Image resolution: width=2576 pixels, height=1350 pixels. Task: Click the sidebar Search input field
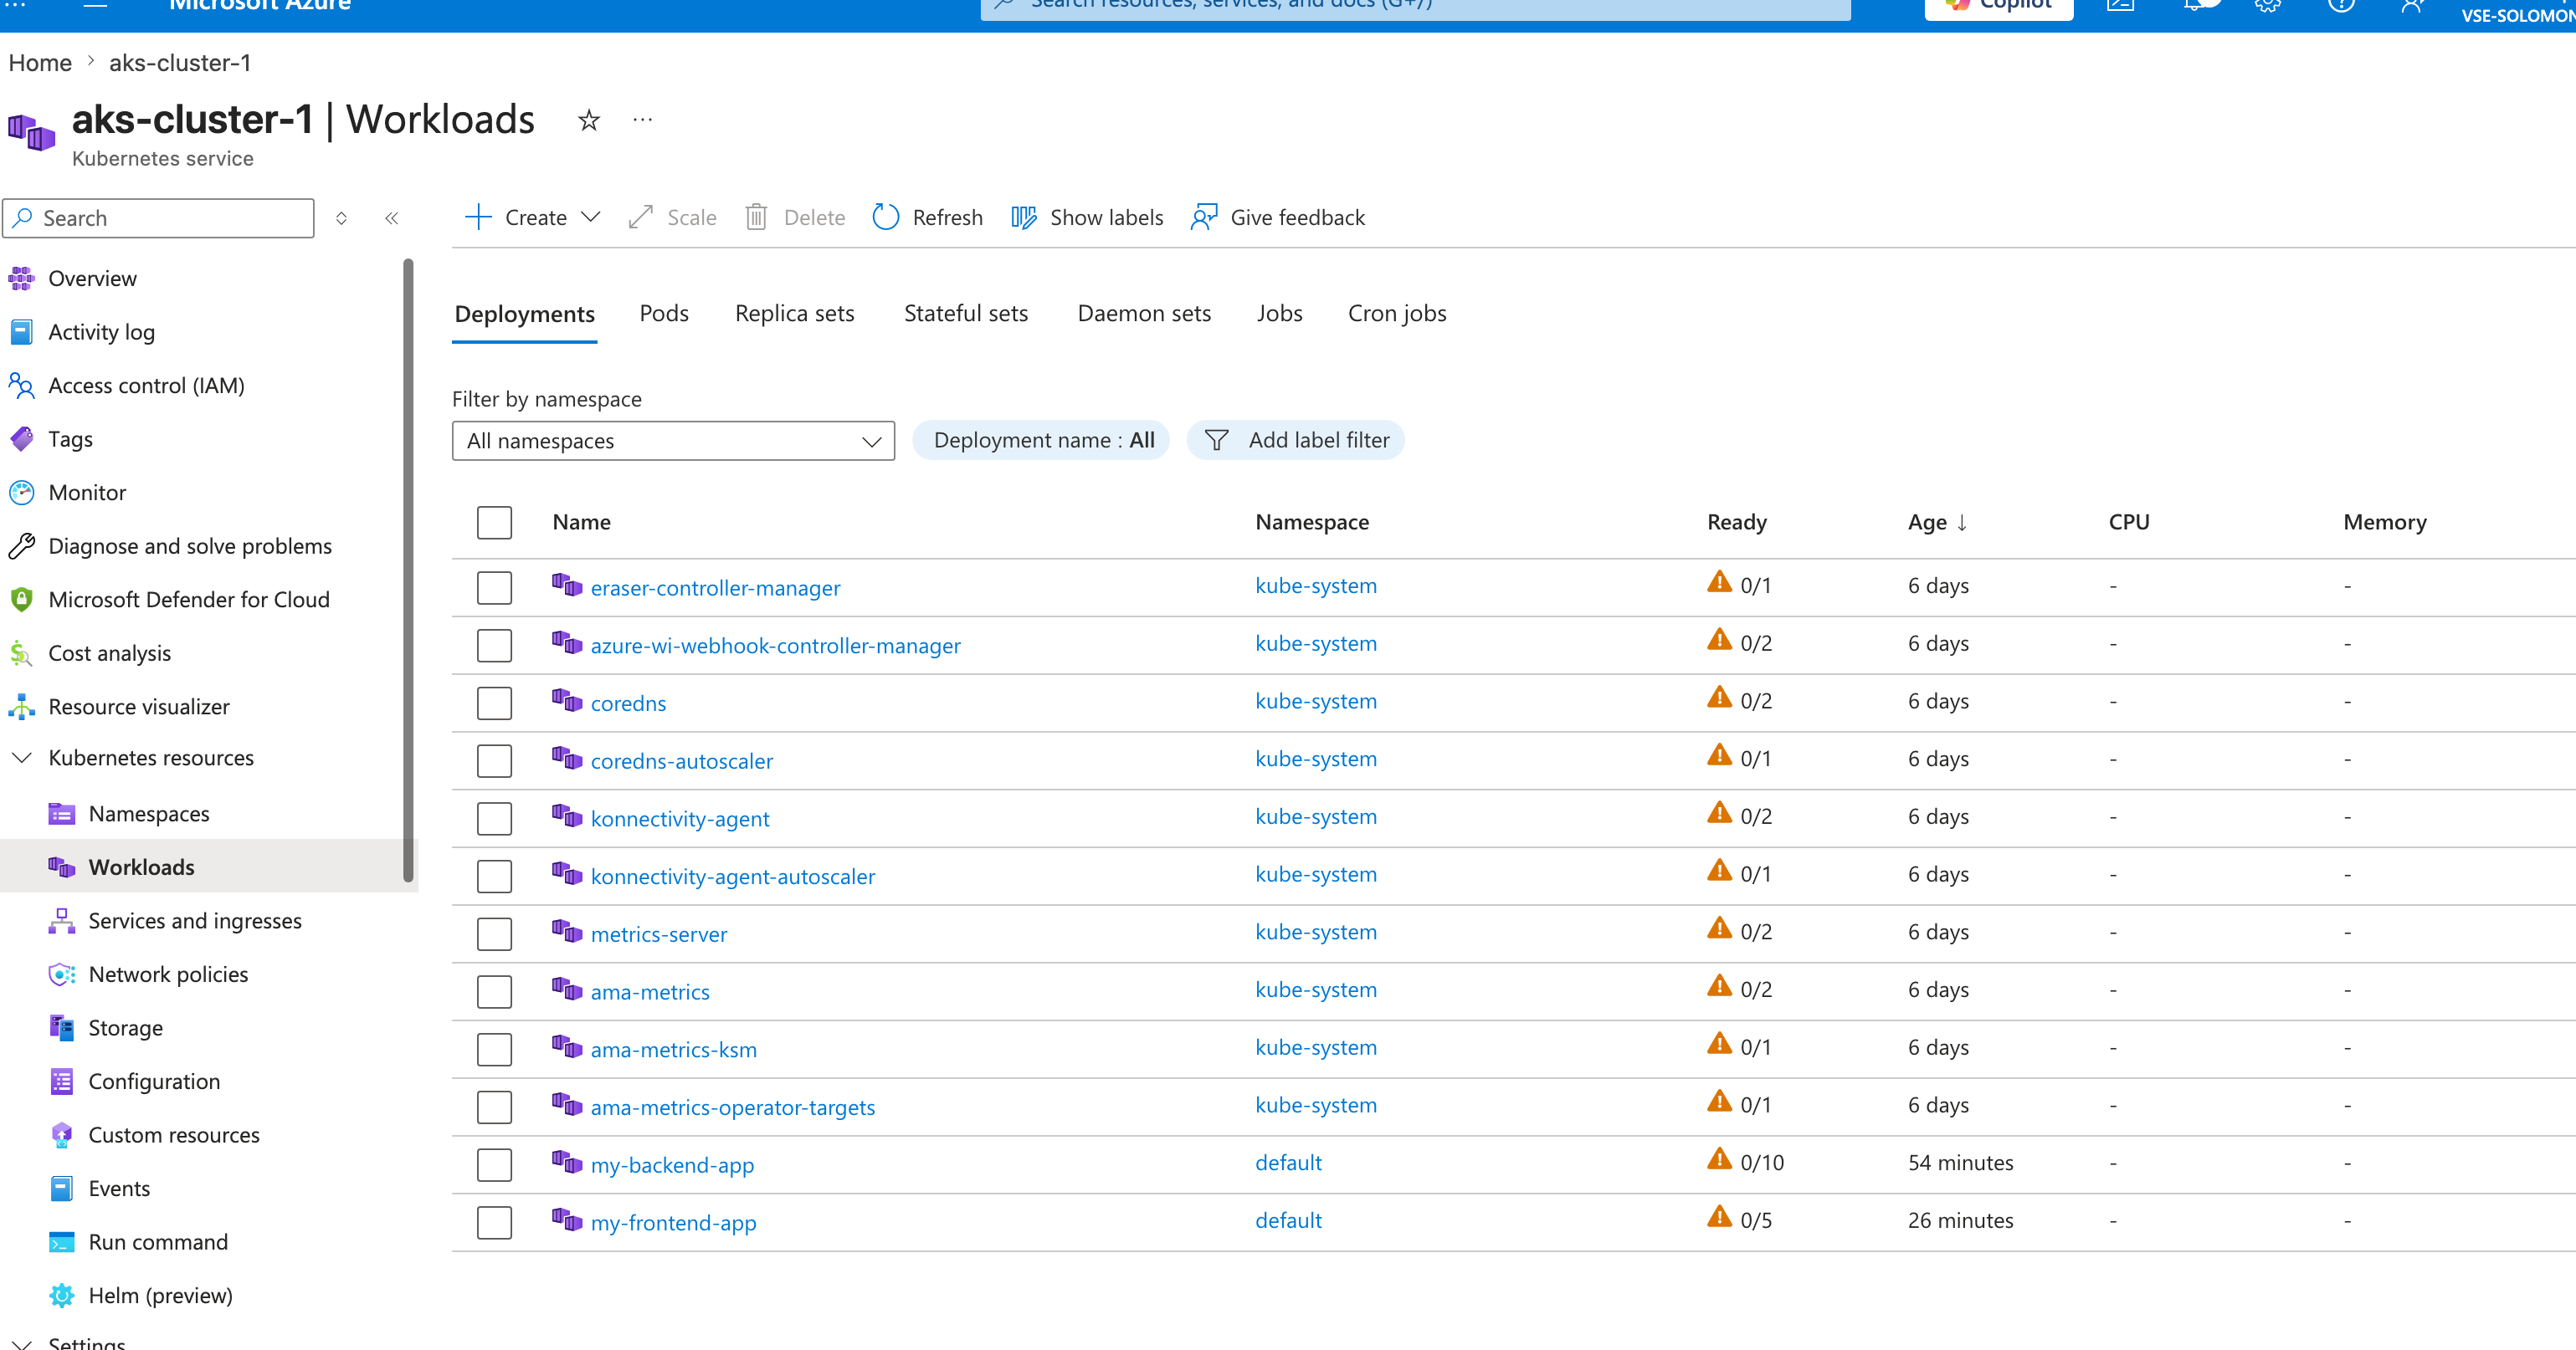158,217
